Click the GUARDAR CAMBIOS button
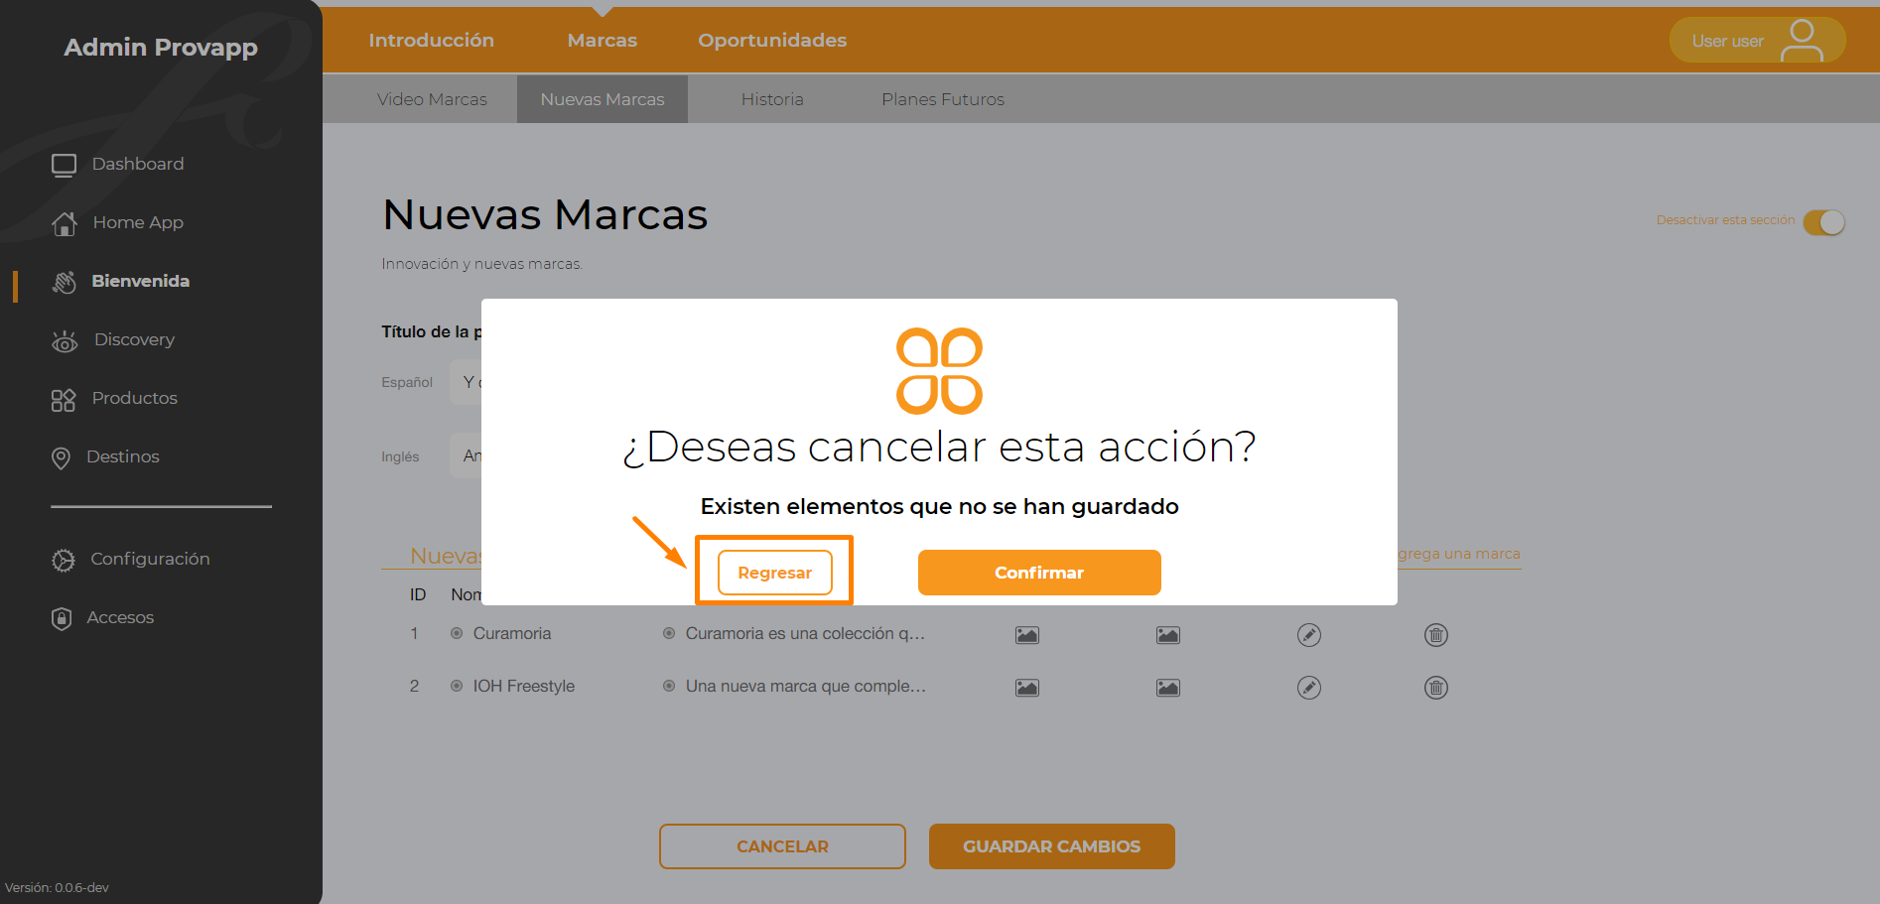 tap(1052, 846)
